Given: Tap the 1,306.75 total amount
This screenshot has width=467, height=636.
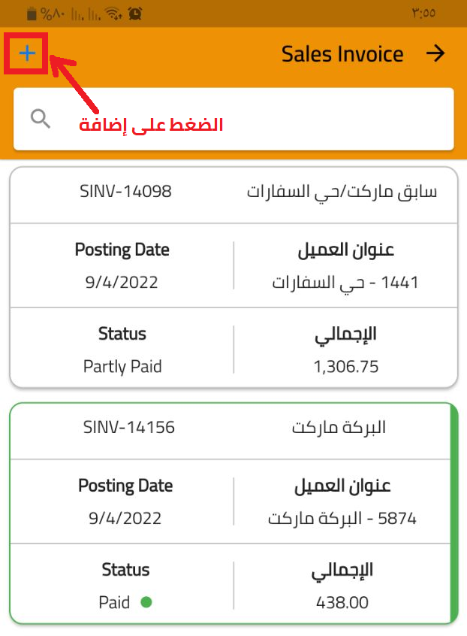Looking at the screenshot, I should tap(345, 367).
